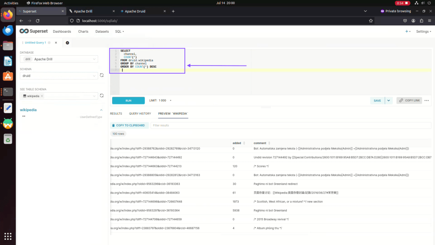
Task: Click the Copy Link button
Action: [409, 100]
